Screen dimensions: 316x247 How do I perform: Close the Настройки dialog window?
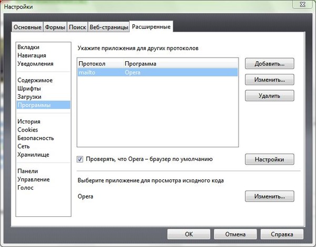303,4
